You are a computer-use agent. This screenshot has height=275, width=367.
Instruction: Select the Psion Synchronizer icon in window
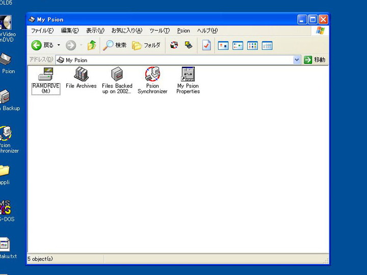point(152,80)
